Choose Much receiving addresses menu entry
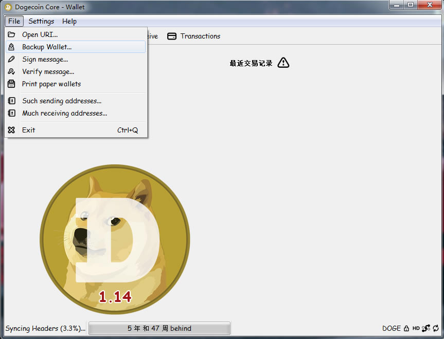Image resolution: width=444 pixels, height=339 pixels. tap(64, 113)
